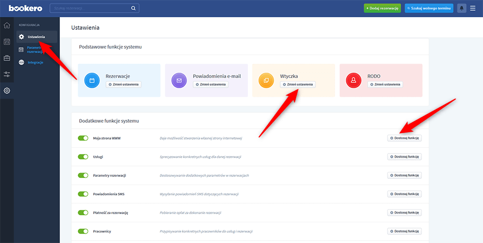Screen dimensions: 483x243
Task: Disable the Pracownicy switch
Action: 83,231
